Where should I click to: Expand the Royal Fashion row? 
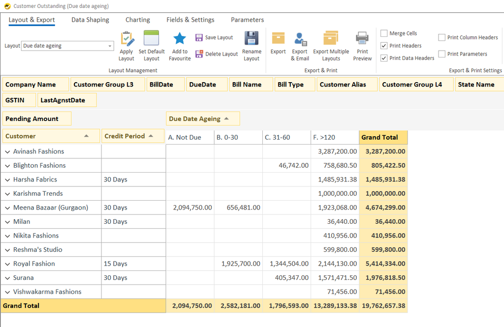coord(7,264)
